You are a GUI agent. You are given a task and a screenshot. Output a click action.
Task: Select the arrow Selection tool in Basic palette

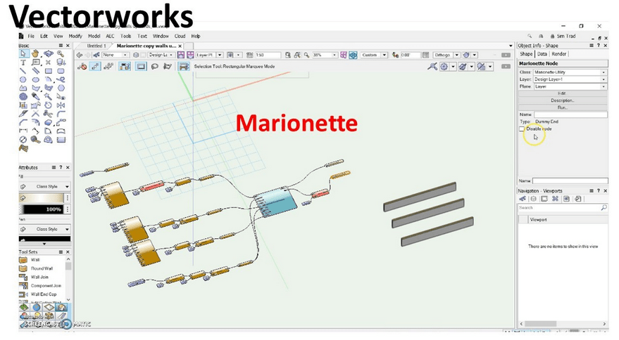tap(23, 53)
